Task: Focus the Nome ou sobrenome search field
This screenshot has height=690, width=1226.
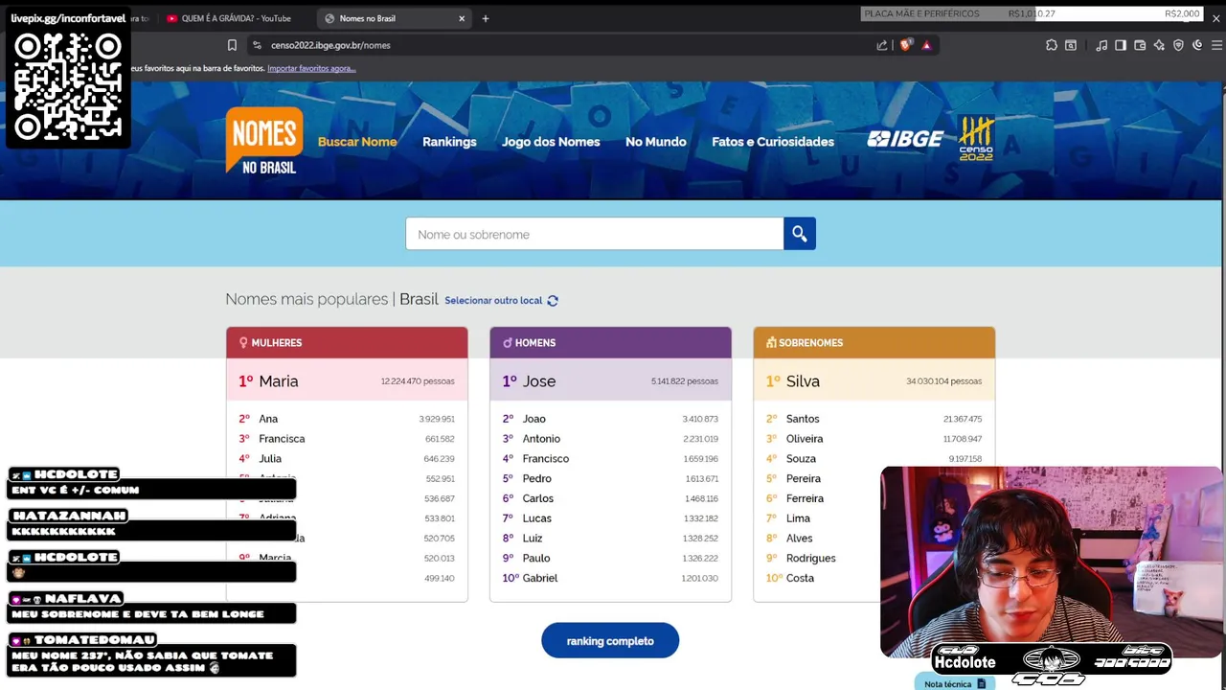Action: coord(594,234)
